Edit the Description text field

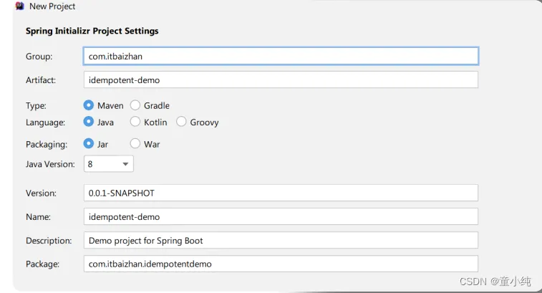[x=281, y=240]
